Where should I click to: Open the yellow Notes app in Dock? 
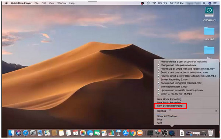(x=61, y=133)
